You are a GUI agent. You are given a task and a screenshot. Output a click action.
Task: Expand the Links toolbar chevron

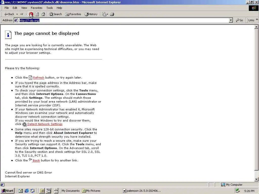click(x=257, y=19)
